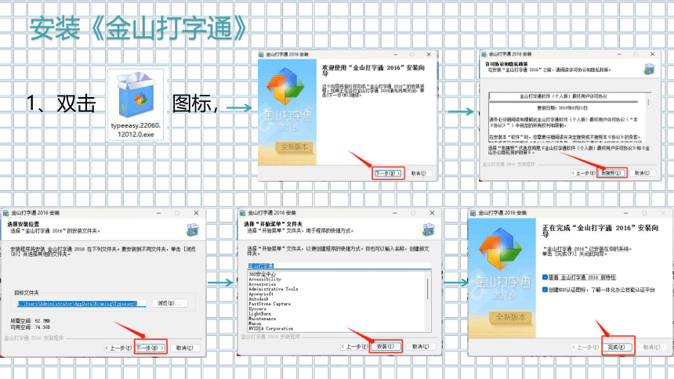This screenshot has width=674, height=379.
Task: Click the 完成(F) finish button
Action: [618, 347]
